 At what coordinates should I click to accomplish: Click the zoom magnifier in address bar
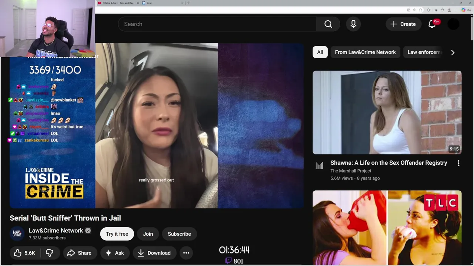(x=414, y=10)
